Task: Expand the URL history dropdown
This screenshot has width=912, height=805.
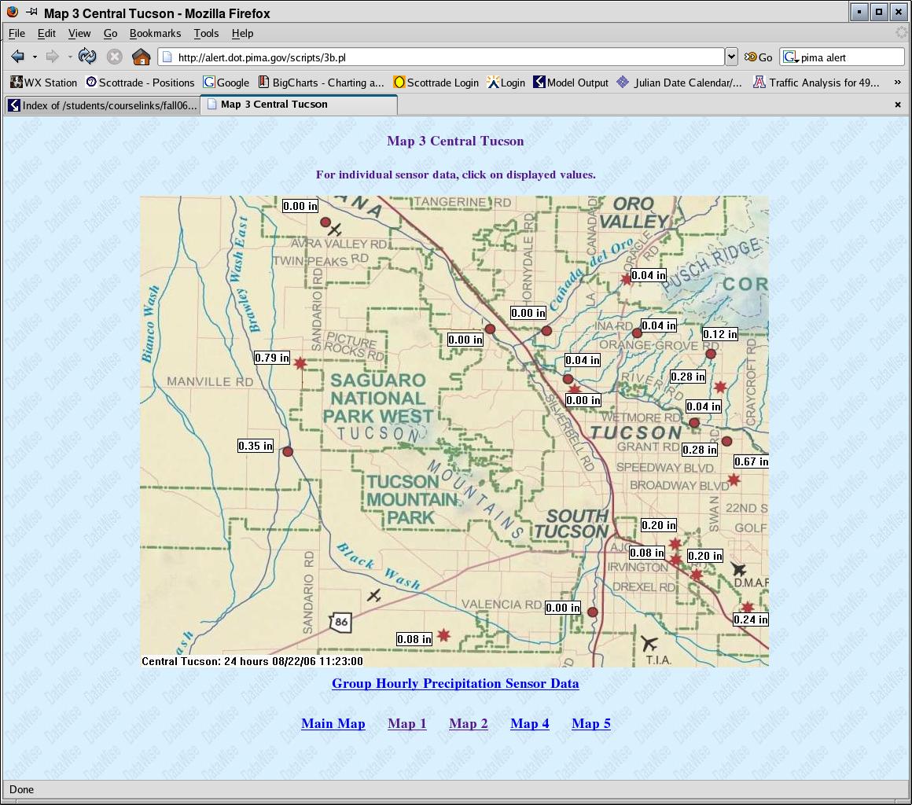Action: coord(731,57)
